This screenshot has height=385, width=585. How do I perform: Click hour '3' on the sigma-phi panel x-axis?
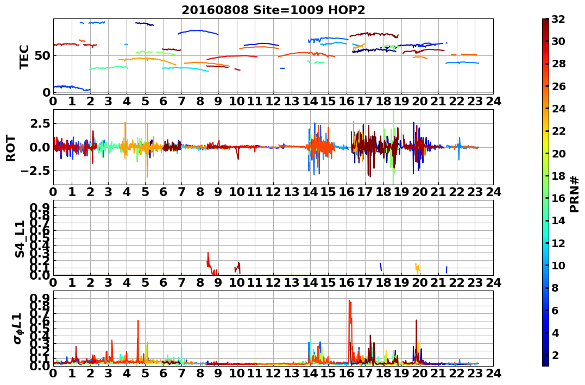[x=108, y=374]
